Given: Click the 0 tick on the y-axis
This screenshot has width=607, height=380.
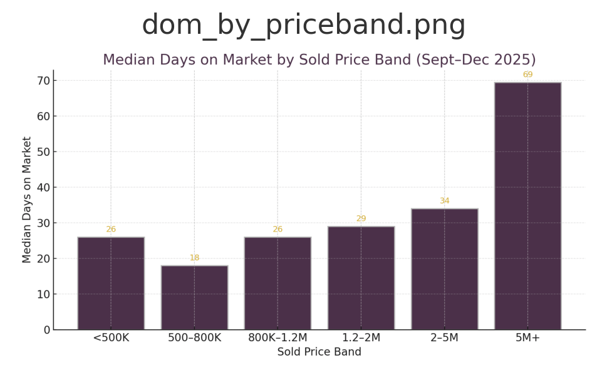Looking at the screenshot, I should 46,330.
